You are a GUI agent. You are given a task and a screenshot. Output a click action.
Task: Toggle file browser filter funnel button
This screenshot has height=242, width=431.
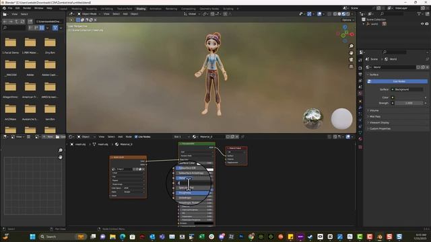point(55,28)
